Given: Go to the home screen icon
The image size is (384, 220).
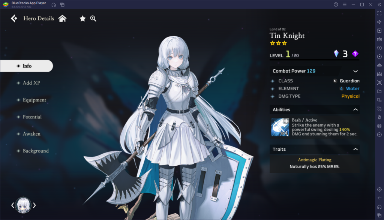Looking at the screenshot, I should point(62,18).
